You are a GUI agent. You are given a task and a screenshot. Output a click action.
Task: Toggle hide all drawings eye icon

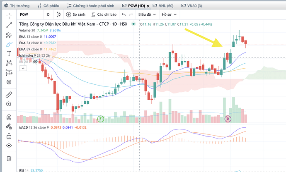[9, 146]
